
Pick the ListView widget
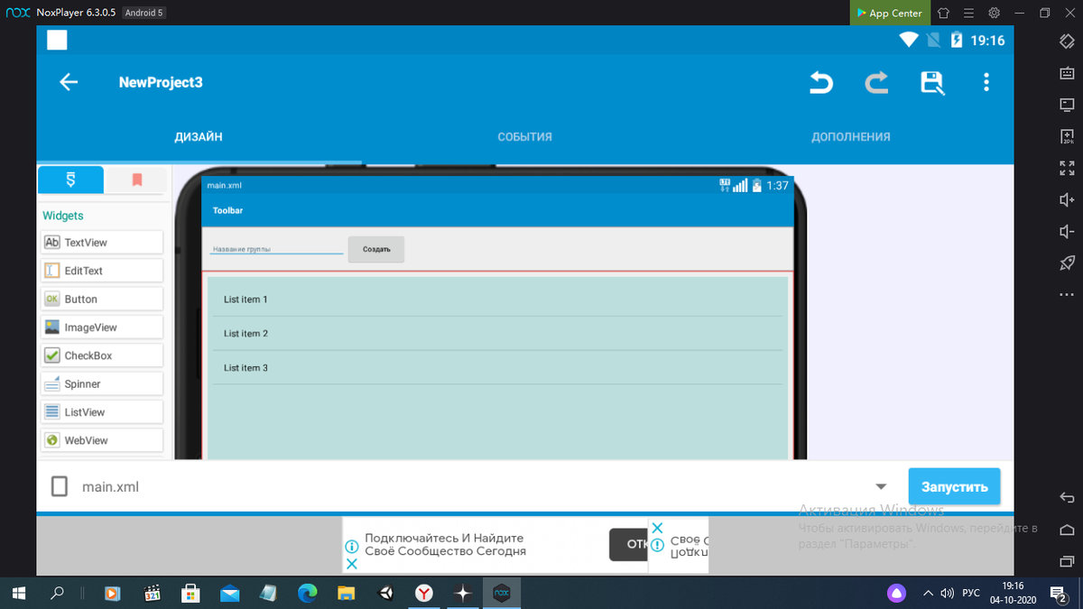102,412
